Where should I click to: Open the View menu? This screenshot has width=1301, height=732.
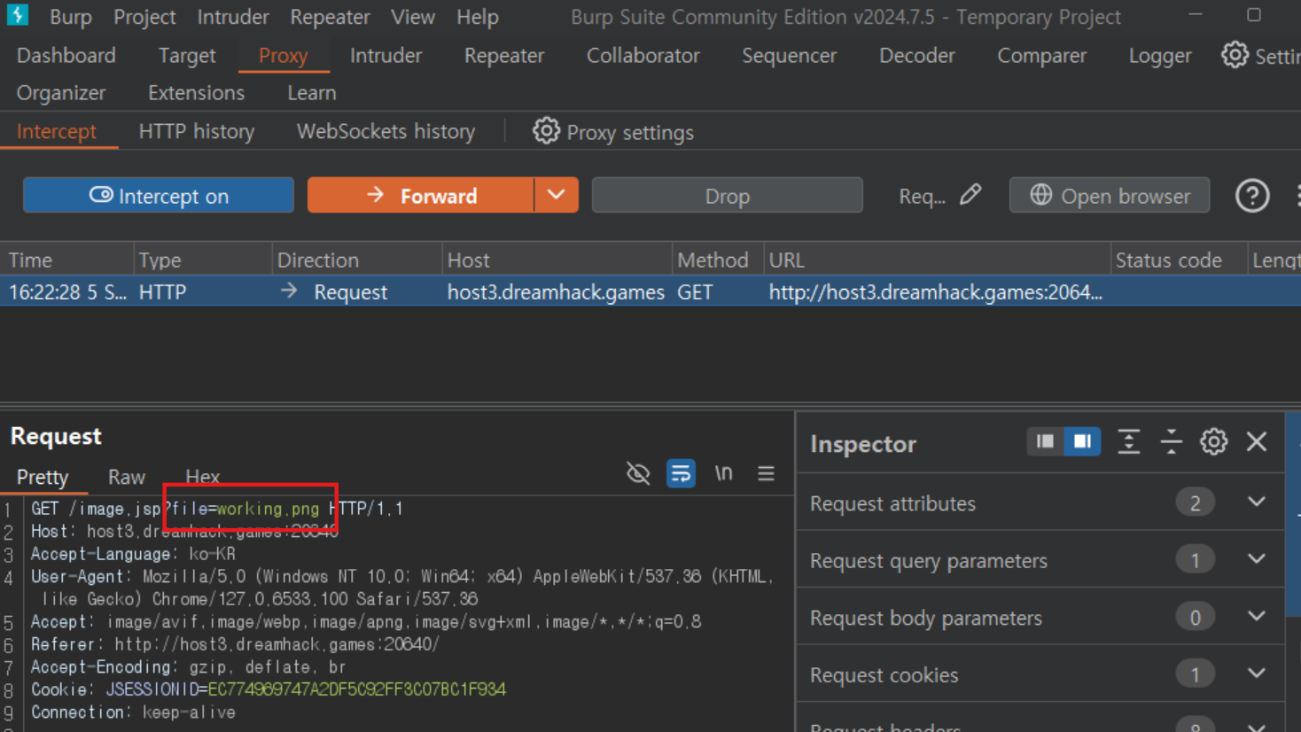pyautogui.click(x=413, y=17)
